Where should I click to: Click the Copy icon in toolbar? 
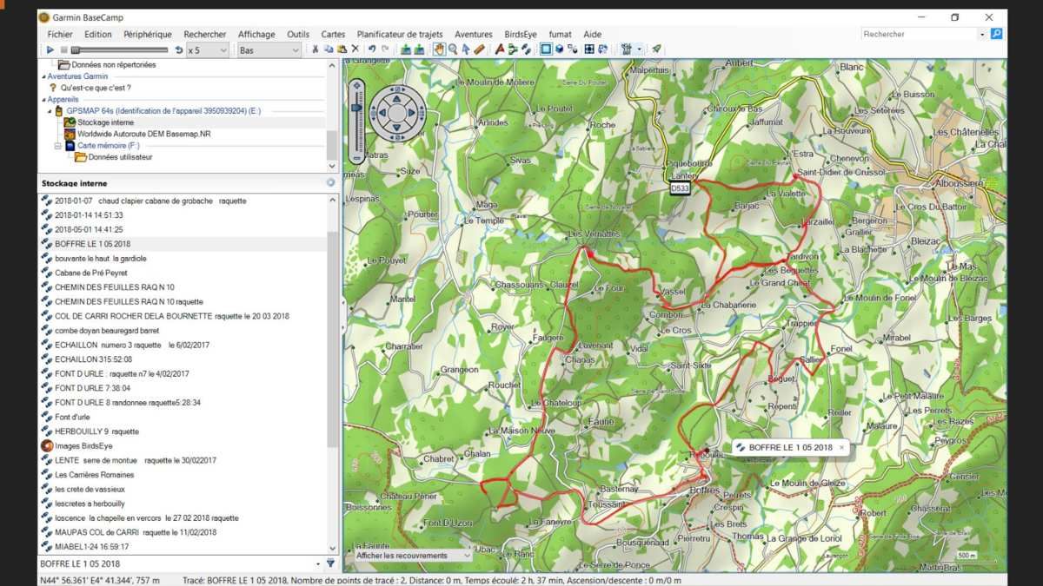(x=328, y=49)
